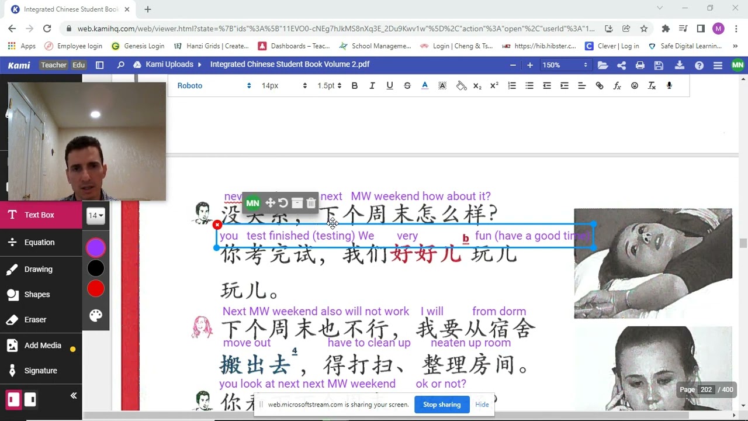This screenshot has width=748, height=421.
Task: Select the Shapes tool
Action: tap(41, 294)
